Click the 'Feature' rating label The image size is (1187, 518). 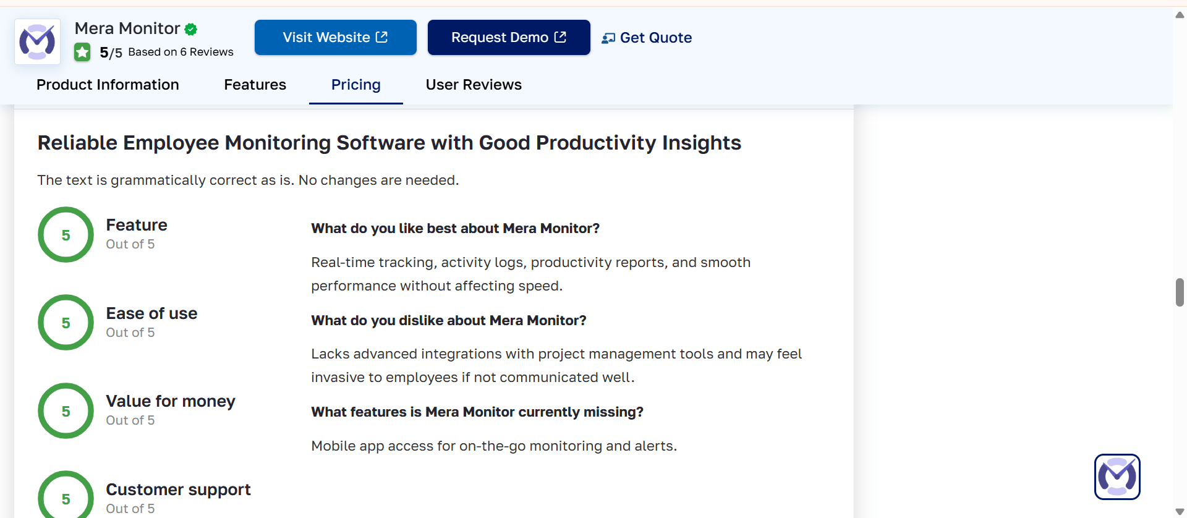(137, 225)
